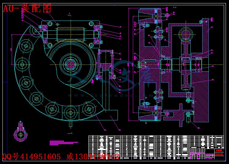Select the small keyed shaft detail view
This screenshot has width=229, height=164.
click(21, 131)
